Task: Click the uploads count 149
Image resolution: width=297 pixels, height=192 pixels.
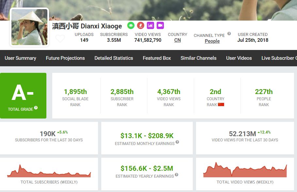Action: (84, 40)
